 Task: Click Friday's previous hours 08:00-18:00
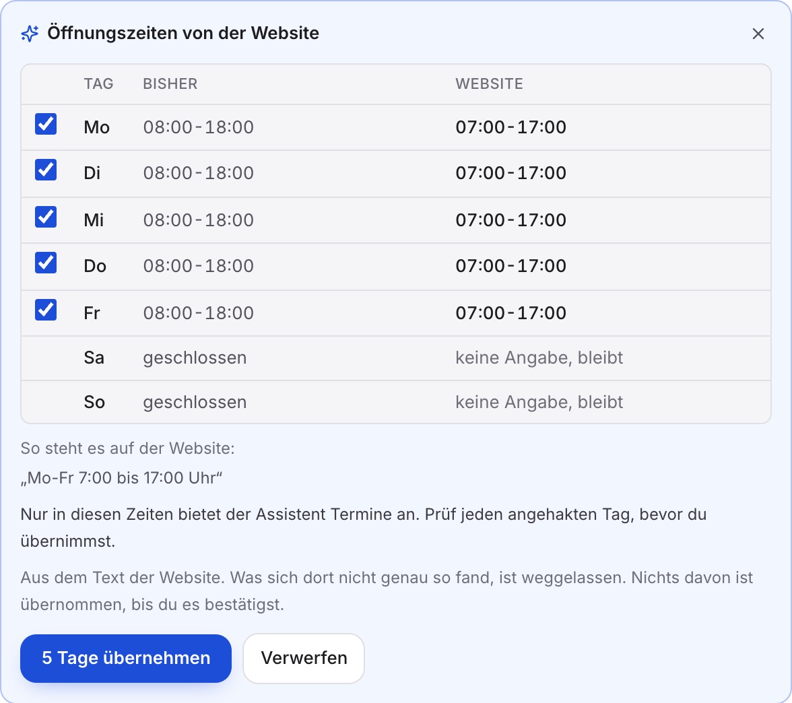(199, 313)
